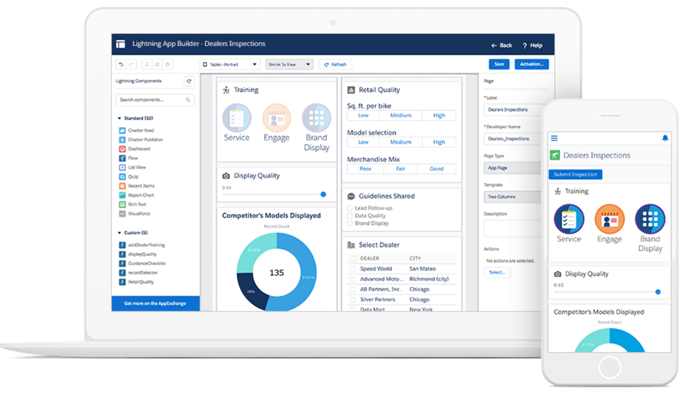Click Get more on the AppExchange
The height and width of the screenshot is (399, 683).
click(x=155, y=303)
